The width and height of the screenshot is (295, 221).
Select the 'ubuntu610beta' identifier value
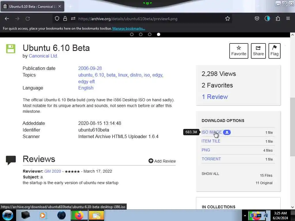94,130
